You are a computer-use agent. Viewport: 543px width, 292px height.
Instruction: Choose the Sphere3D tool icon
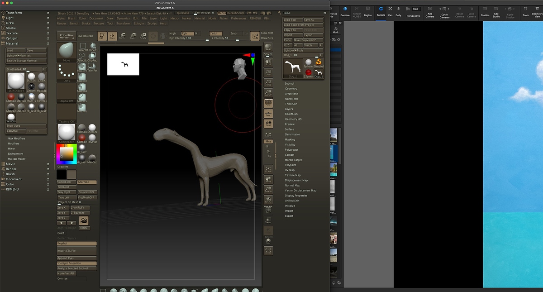(309, 62)
